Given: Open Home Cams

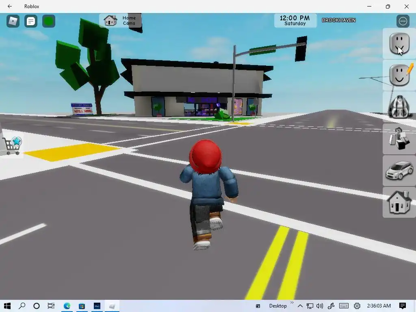Looking at the screenshot, I should (x=120, y=20).
